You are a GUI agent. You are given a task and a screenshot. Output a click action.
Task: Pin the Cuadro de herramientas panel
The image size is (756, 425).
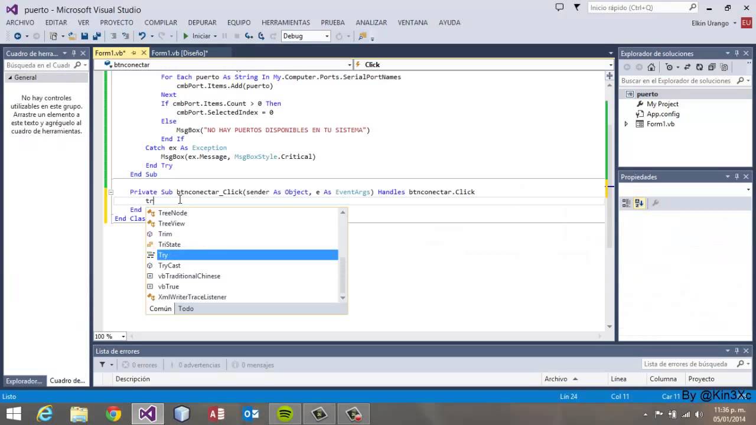74,53
